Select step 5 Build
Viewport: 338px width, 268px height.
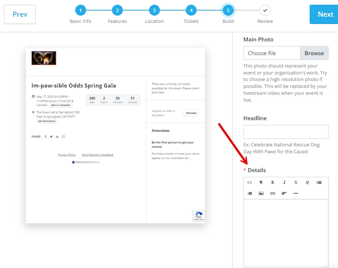click(228, 10)
